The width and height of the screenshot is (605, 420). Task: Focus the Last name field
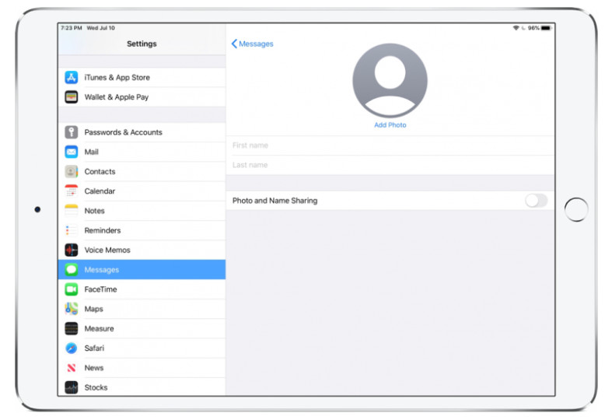click(390, 165)
